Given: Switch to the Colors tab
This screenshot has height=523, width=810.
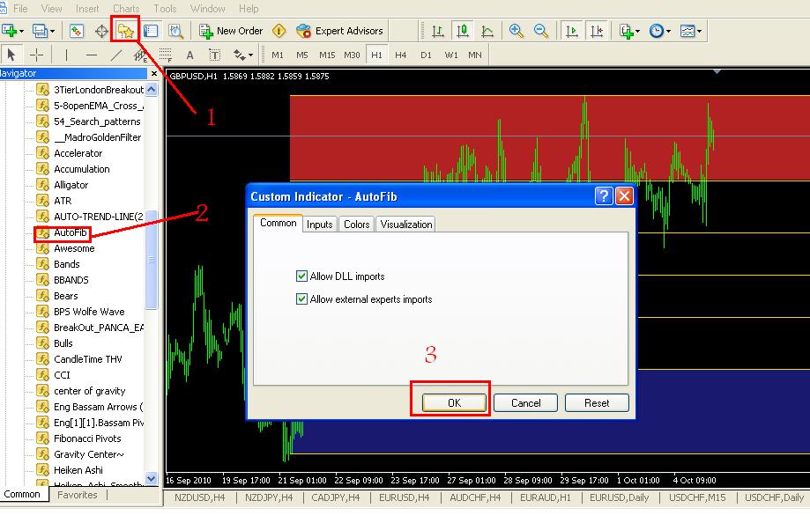Looking at the screenshot, I should click(356, 225).
